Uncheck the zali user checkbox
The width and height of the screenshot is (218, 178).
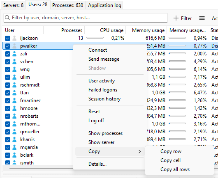[7, 54]
